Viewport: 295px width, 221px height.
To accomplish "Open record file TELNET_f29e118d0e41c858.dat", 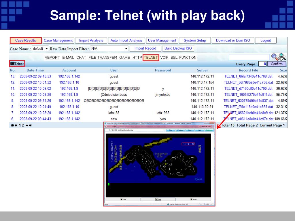I will click(x=248, y=107).
